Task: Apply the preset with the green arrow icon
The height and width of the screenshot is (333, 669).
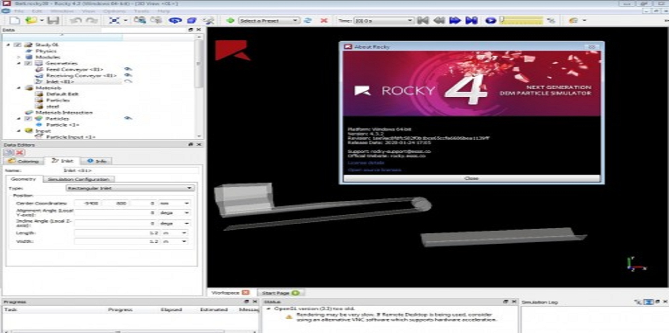Action: (x=230, y=20)
